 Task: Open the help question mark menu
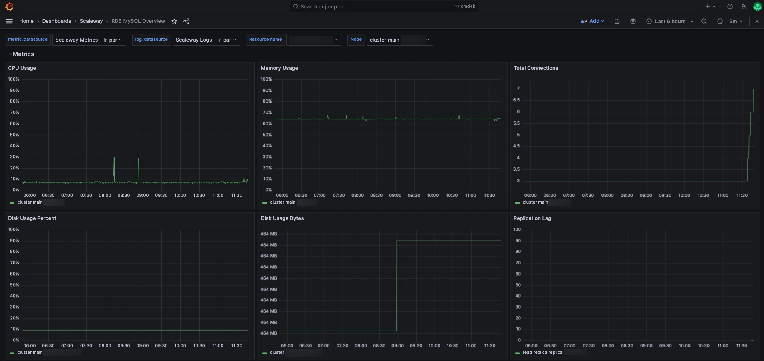(x=730, y=6)
